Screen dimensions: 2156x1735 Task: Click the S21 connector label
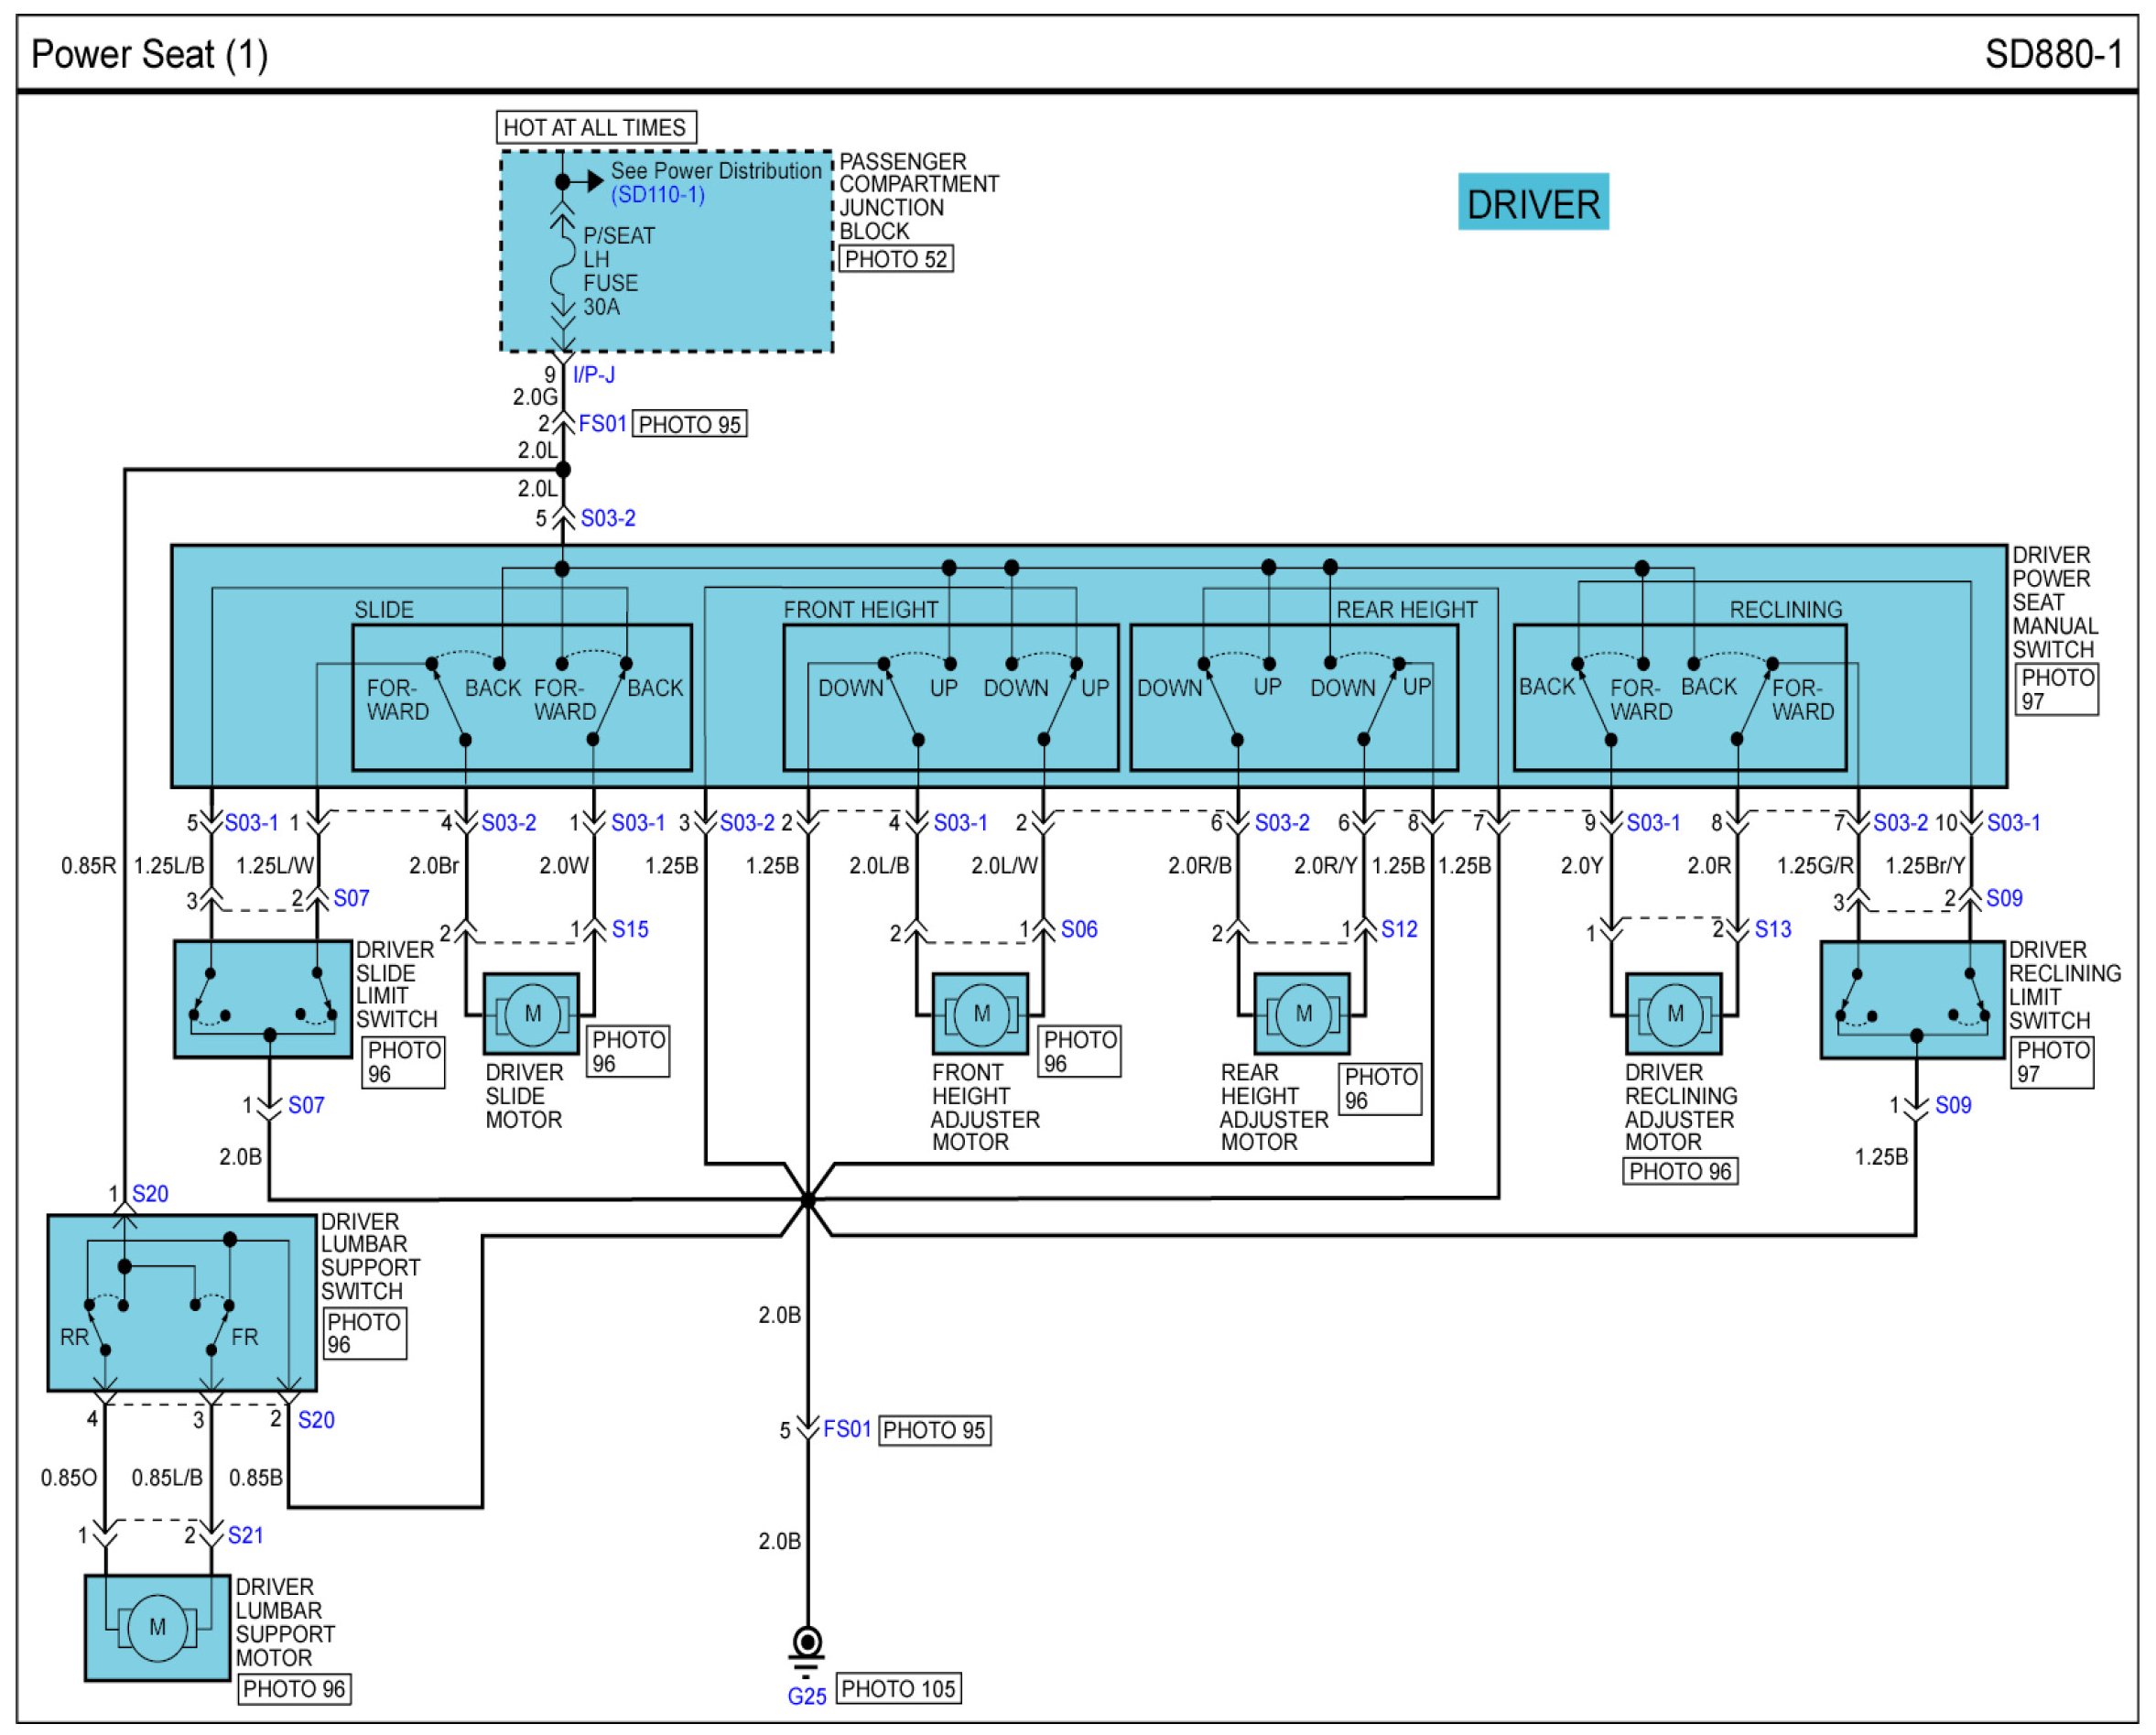pos(245,1535)
